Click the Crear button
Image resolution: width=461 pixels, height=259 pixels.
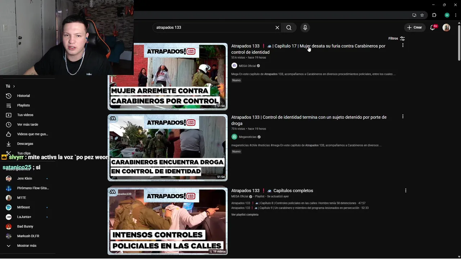pyautogui.click(x=415, y=27)
